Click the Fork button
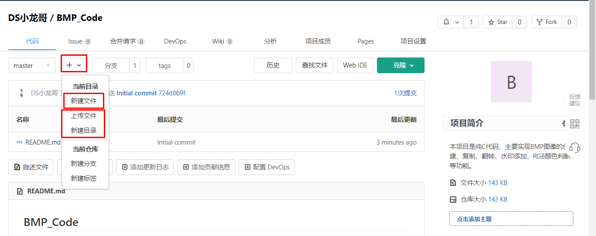596x236 pixels. (x=546, y=22)
